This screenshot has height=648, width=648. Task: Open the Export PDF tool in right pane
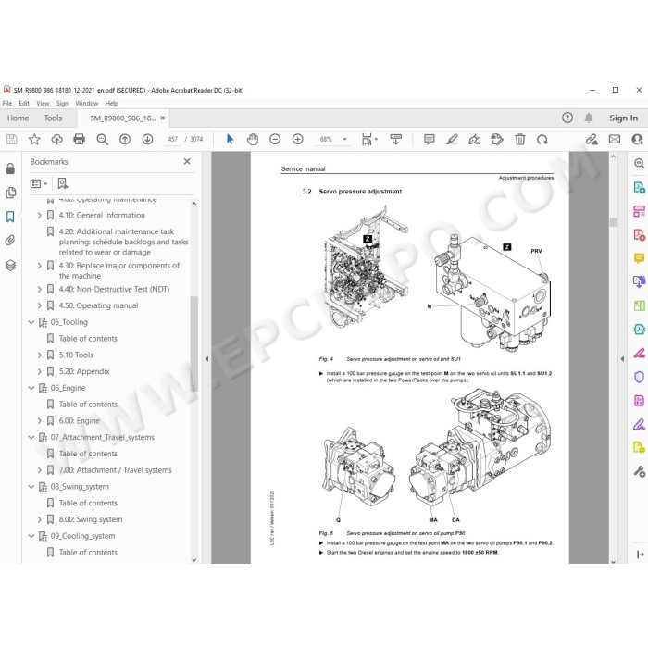[640, 187]
